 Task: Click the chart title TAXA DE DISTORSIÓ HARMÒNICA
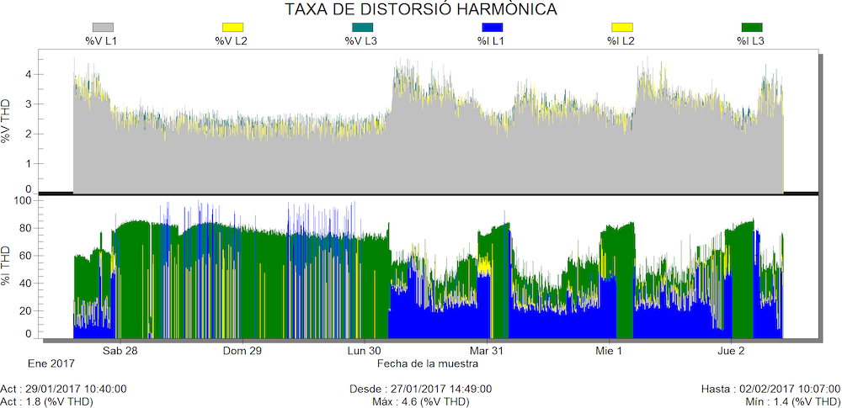pyautogui.click(x=420, y=9)
